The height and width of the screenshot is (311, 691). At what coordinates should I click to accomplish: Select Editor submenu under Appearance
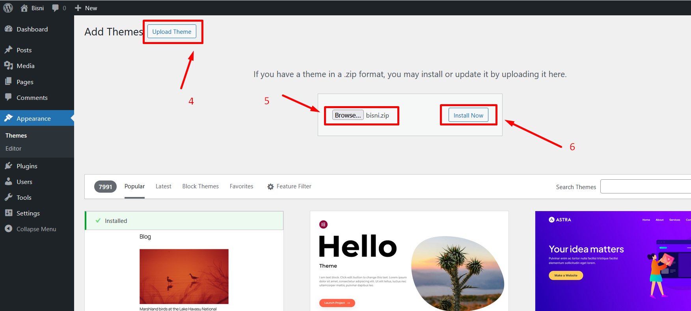[13, 148]
